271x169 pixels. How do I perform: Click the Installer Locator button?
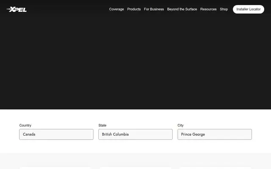coord(249,9)
